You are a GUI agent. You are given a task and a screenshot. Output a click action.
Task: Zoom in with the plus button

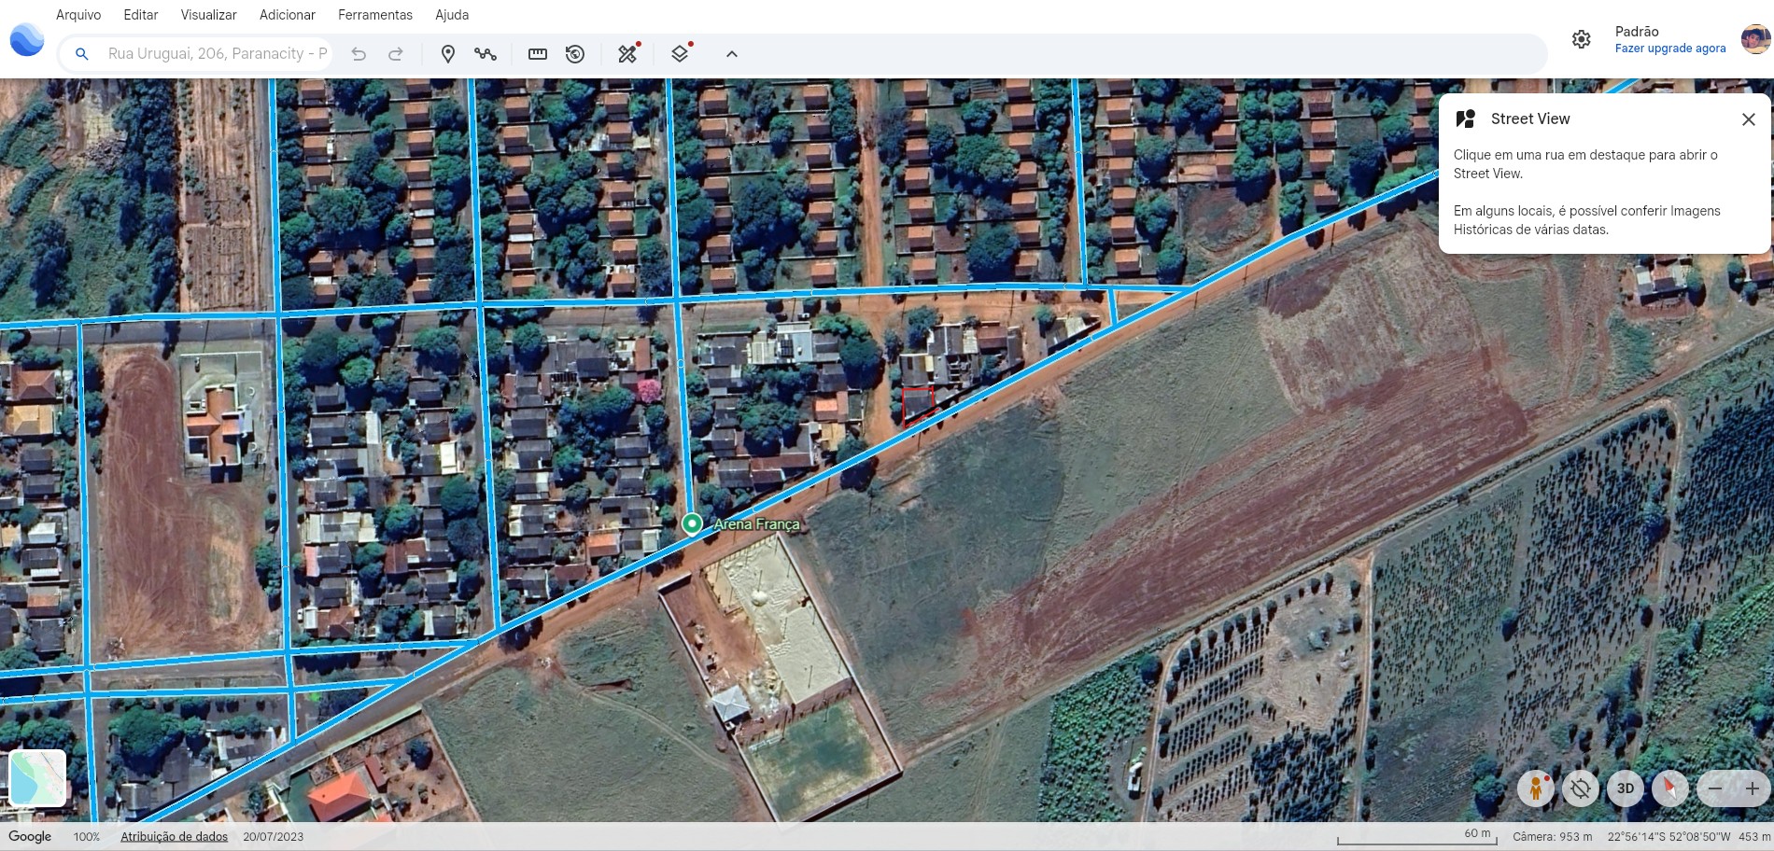point(1752,788)
